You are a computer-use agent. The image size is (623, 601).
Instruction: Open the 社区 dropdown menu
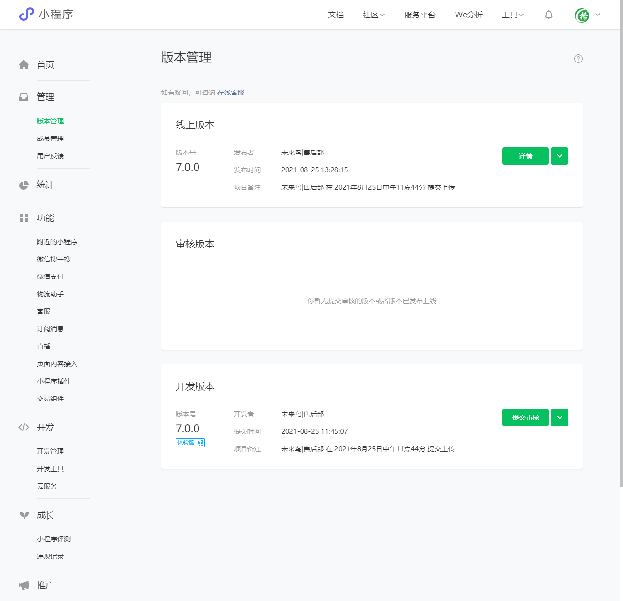coord(374,15)
